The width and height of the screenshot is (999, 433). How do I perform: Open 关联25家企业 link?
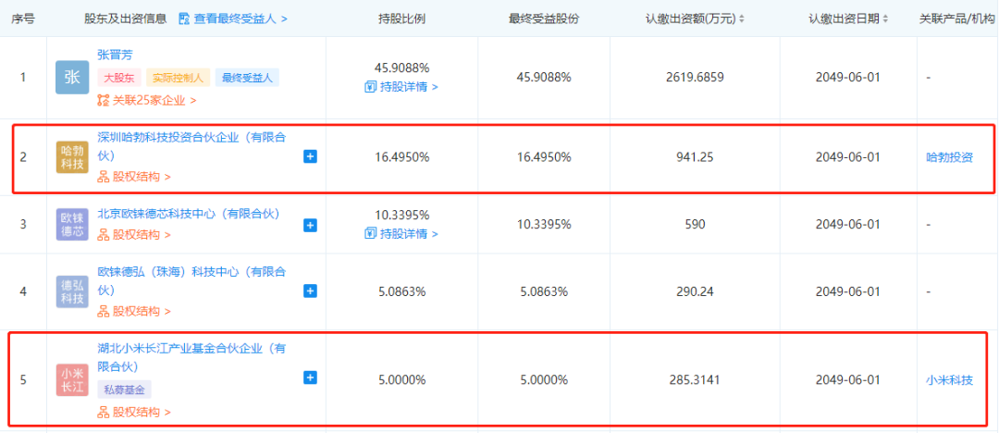154,100
